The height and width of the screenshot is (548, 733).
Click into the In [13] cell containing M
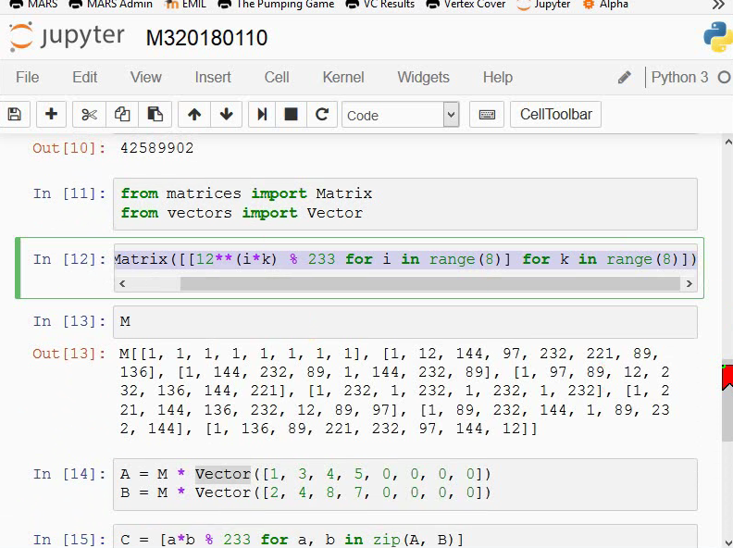pos(405,322)
